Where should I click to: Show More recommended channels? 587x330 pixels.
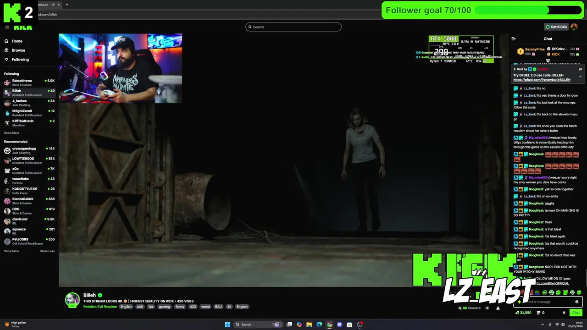click(x=11, y=251)
